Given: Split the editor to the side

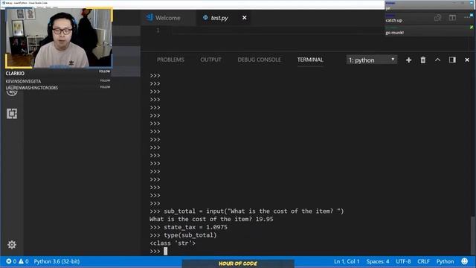Looking at the screenshot, I should click(x=452, y=18).
